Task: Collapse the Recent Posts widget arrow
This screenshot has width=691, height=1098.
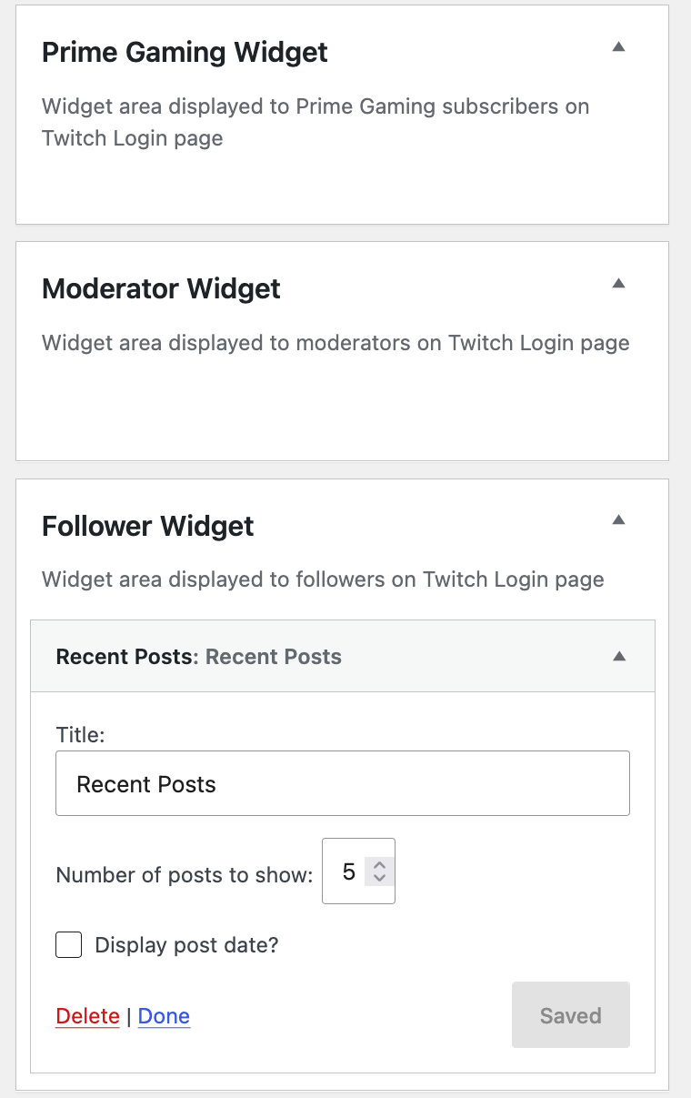Action: 619,656
